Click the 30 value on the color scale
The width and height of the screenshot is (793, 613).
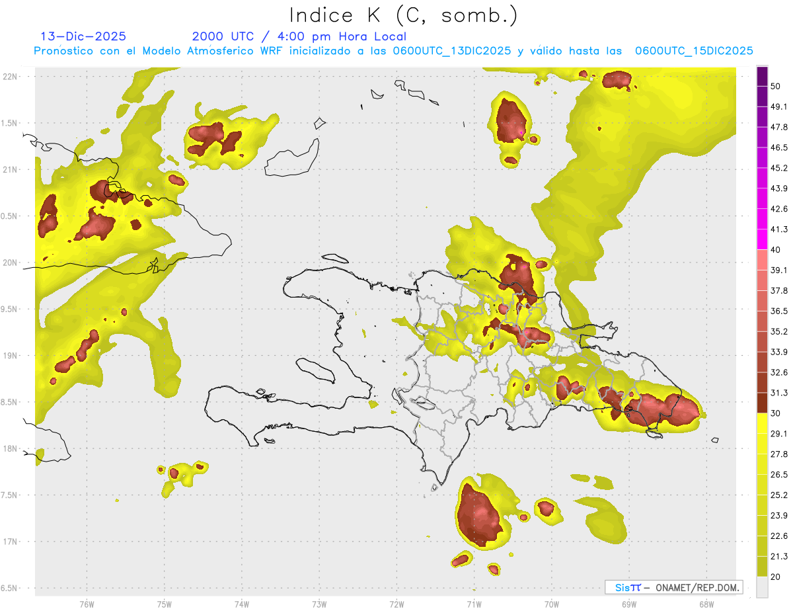(x=776, y=413)
